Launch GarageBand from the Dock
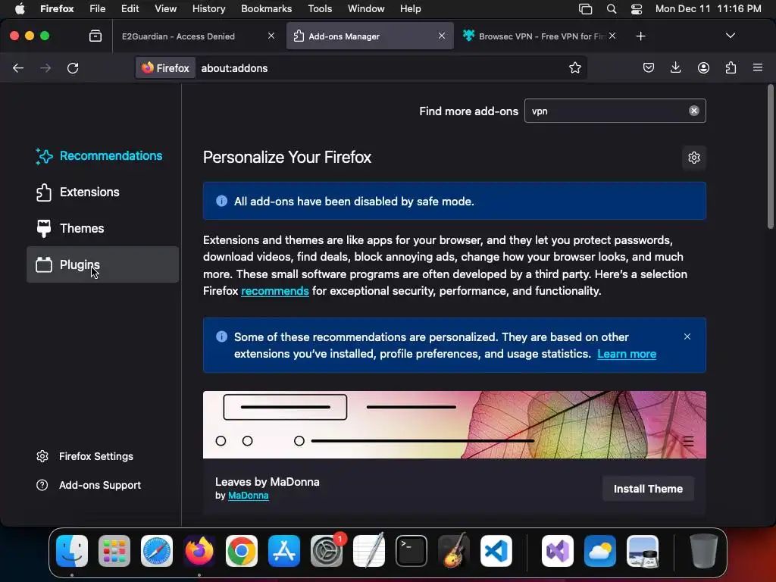The width and height of the screenshot is (776, 582). point(454,551)
